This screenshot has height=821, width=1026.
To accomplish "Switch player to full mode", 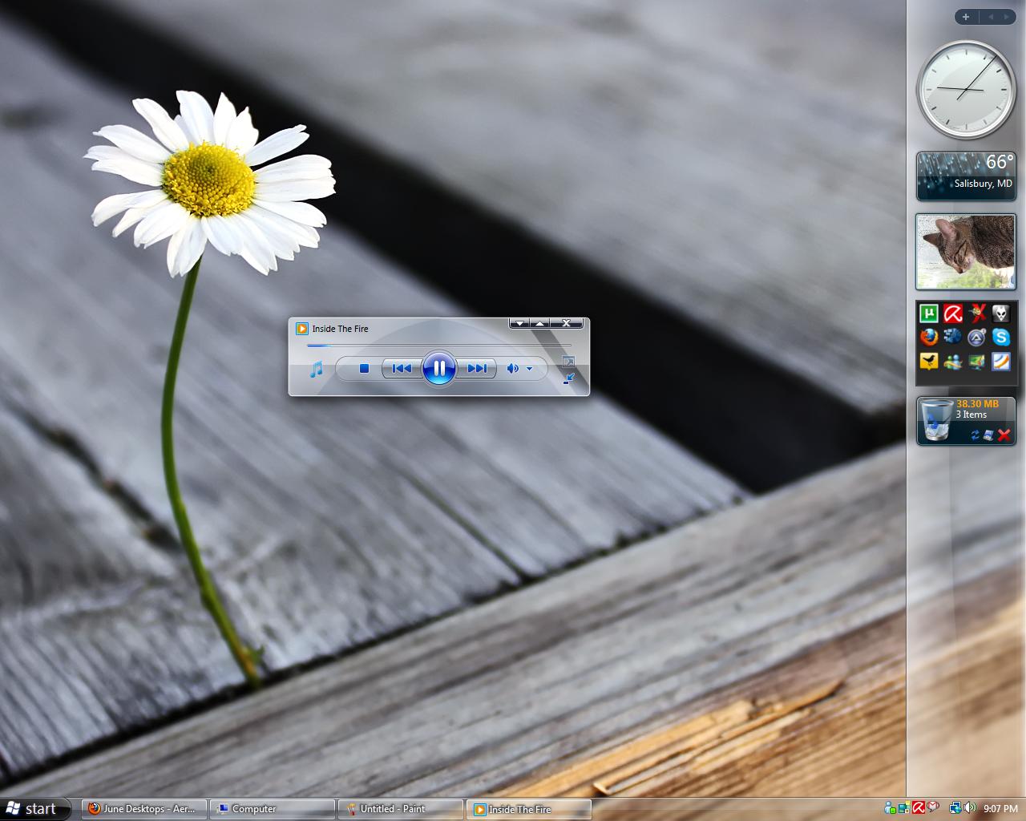I will (x=568, y=378).
